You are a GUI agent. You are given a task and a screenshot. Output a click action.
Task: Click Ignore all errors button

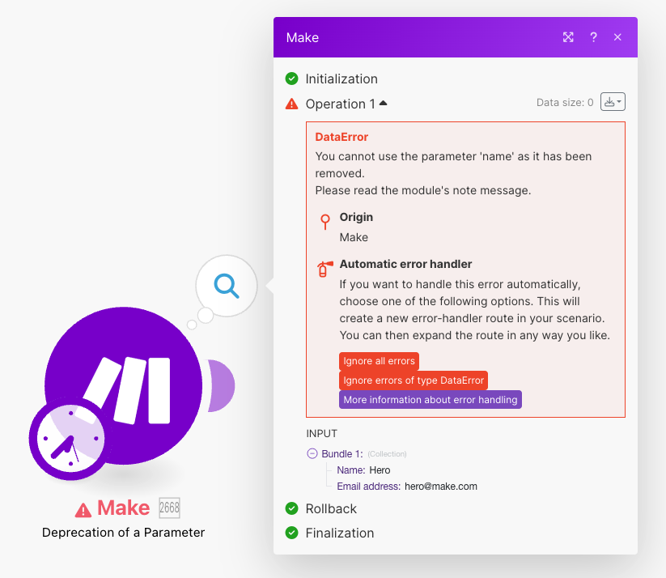(379, 361)
